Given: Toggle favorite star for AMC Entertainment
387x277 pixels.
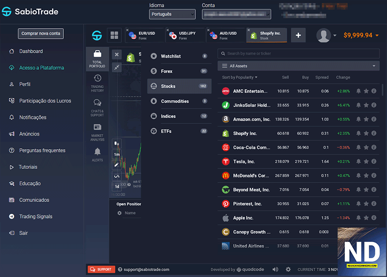Looking at the screenshot, I should click(x=366, y=91).
